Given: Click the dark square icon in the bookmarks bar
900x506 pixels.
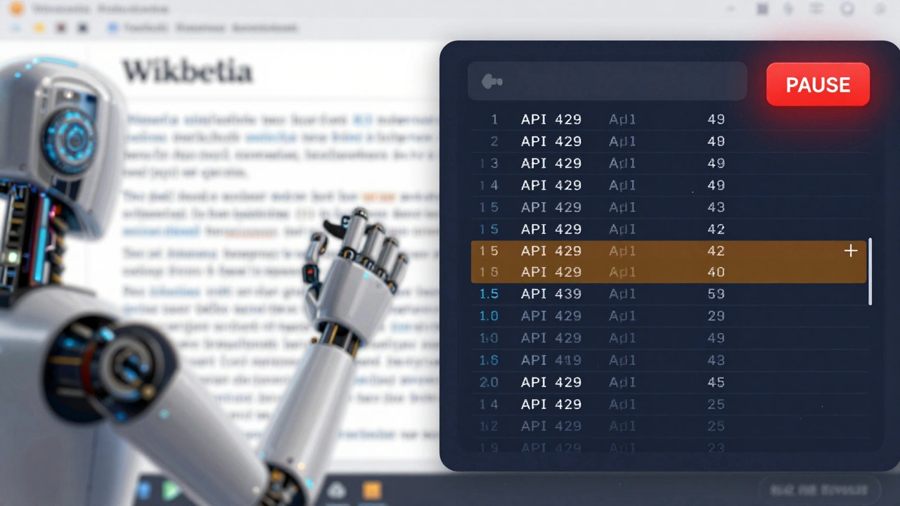Looking at the screenshot, I should (82, 27).
